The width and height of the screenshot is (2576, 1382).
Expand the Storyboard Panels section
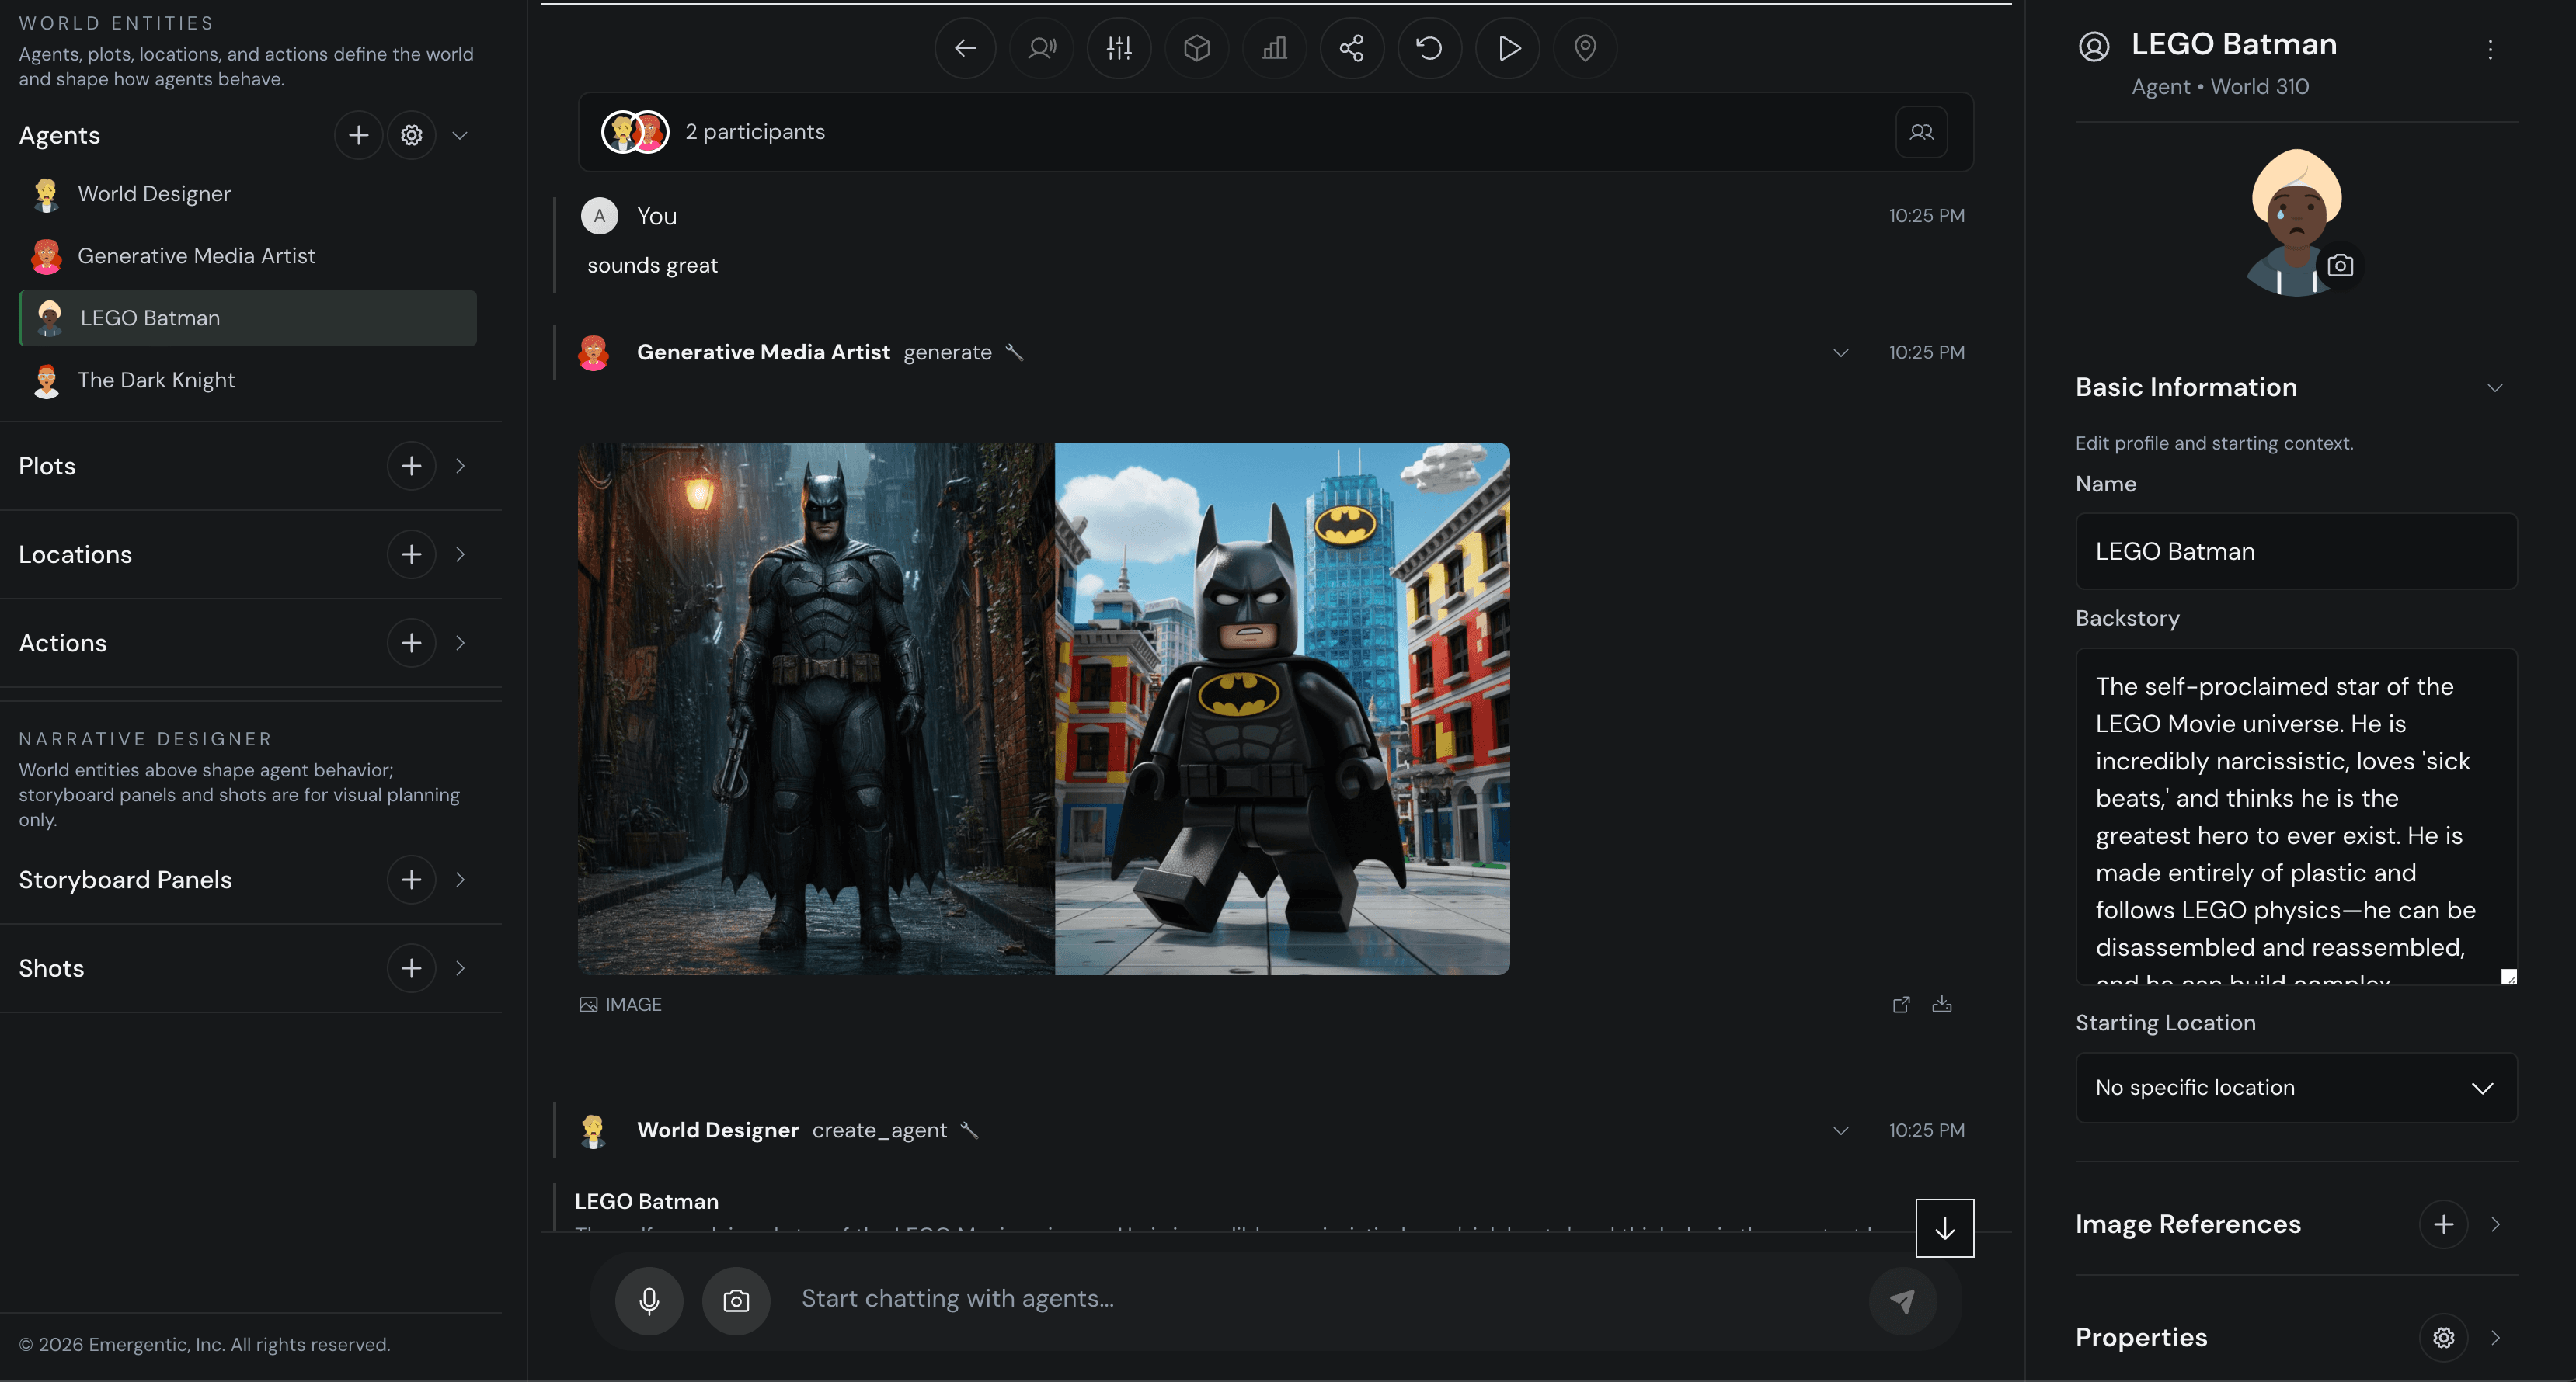pos(460,880)
